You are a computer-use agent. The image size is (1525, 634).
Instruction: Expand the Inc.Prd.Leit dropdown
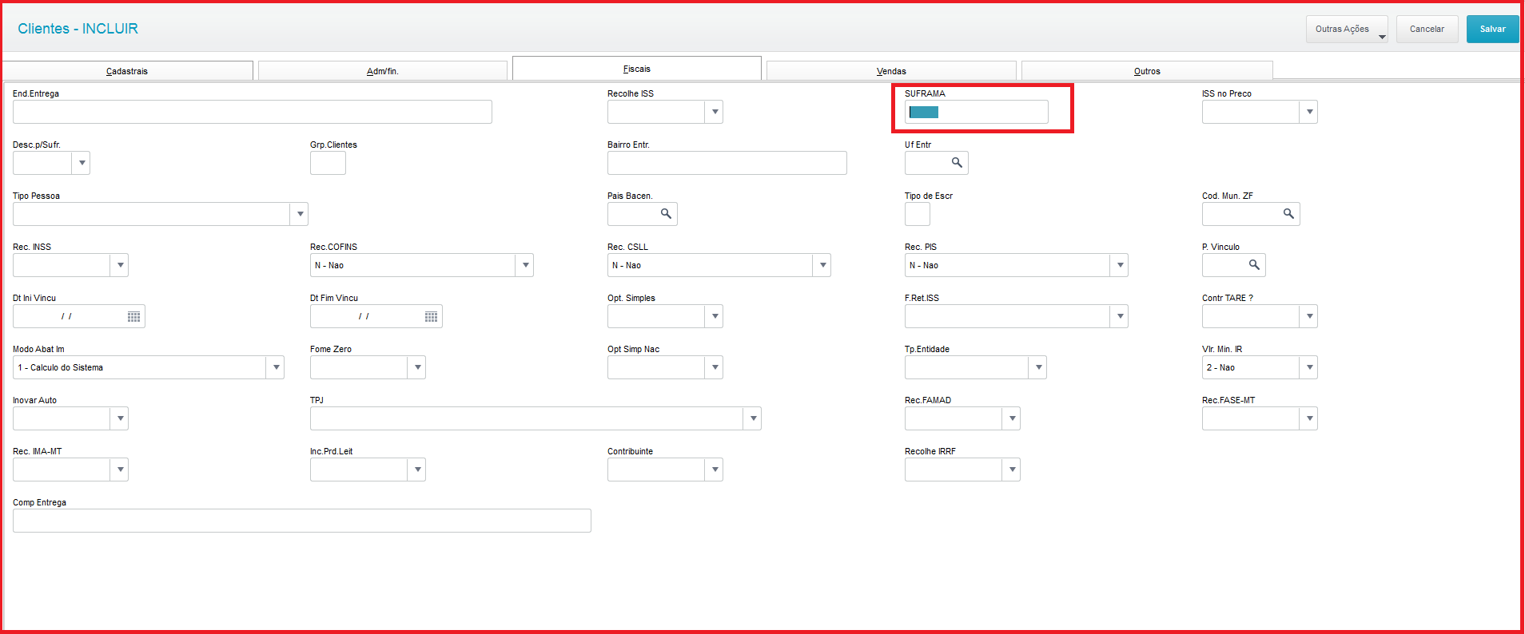417,470
